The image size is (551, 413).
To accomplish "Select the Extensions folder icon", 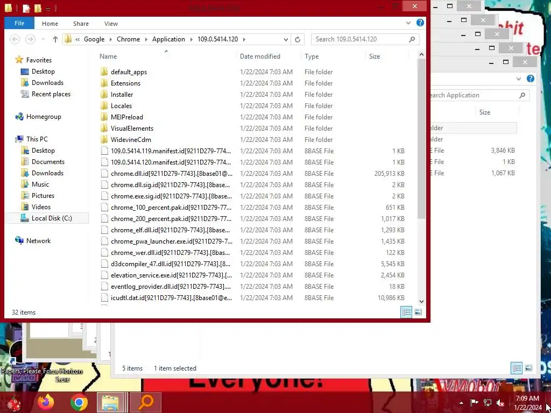I will (x=104, y=83).
